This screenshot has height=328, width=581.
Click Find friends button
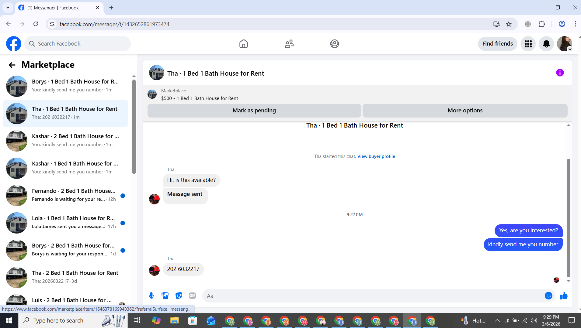497,44
